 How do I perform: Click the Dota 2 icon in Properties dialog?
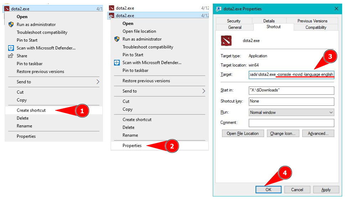pyautogui.click(x=226, y=41)
